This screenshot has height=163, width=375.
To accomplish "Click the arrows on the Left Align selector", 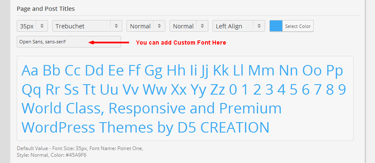I will [259, 26].
